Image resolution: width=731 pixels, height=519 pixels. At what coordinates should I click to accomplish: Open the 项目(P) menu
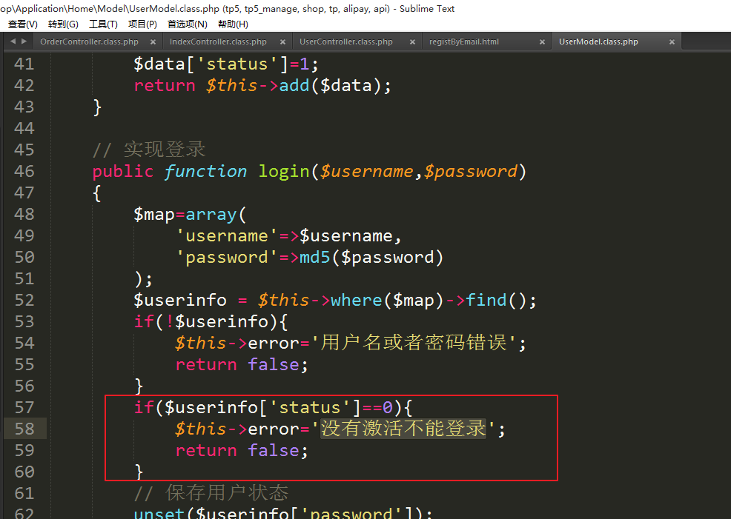[142, 24]
